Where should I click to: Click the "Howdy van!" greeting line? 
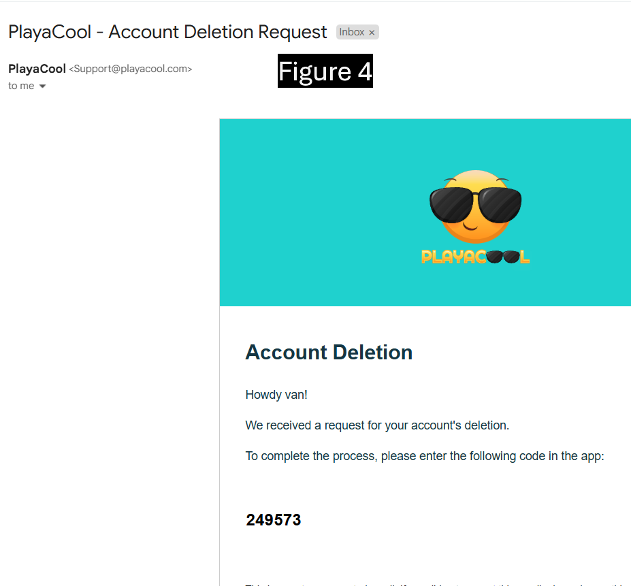(276, 395)
